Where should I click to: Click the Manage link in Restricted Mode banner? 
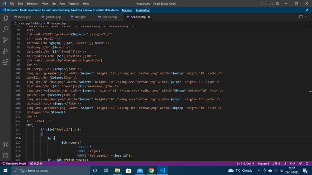click(x=127, y=10)
